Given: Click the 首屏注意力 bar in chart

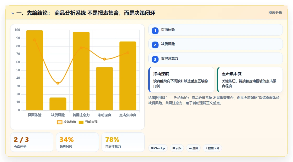Looking at the screenshot, I should [81, 71].
